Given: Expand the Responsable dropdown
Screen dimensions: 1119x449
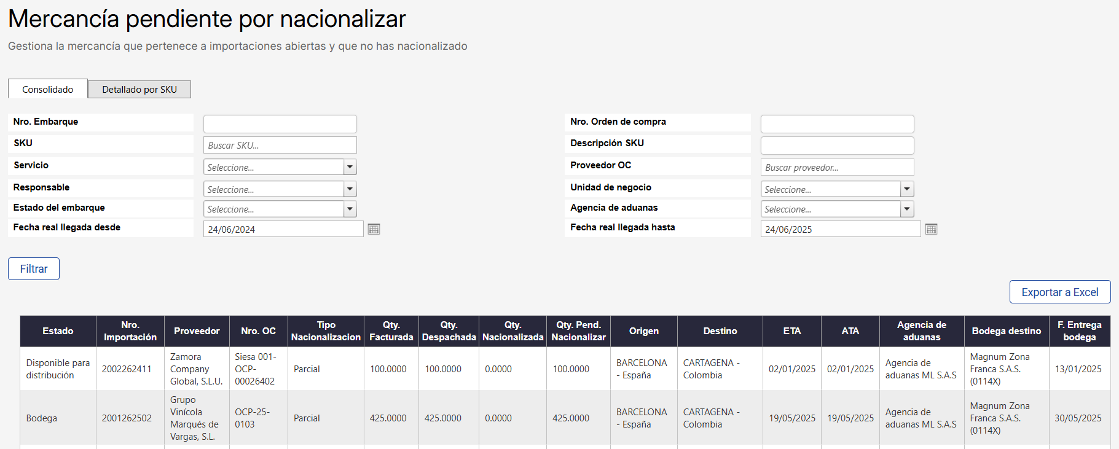Looking at the screenshot, I should coord(350,189).
